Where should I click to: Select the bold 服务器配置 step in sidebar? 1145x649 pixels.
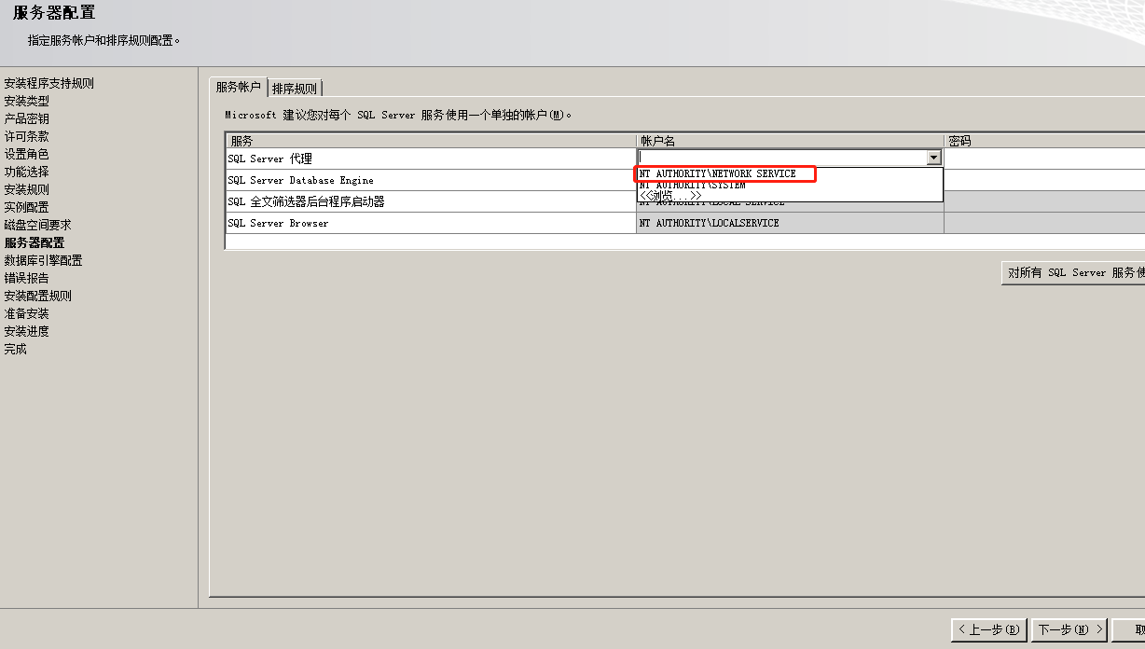[x=34, y=242]
